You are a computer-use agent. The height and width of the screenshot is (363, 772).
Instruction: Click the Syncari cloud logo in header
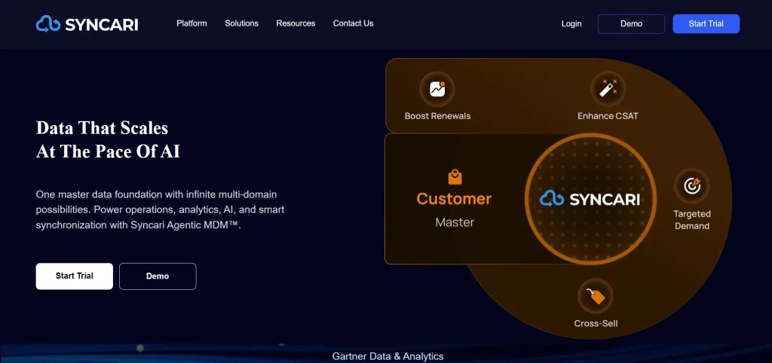coord(48,24)
